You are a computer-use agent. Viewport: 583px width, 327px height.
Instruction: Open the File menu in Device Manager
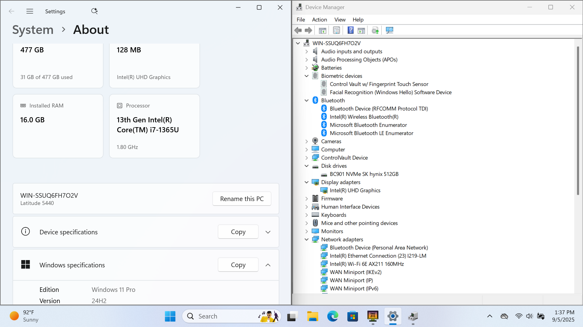pyautogui.click(x=301, y=20)
